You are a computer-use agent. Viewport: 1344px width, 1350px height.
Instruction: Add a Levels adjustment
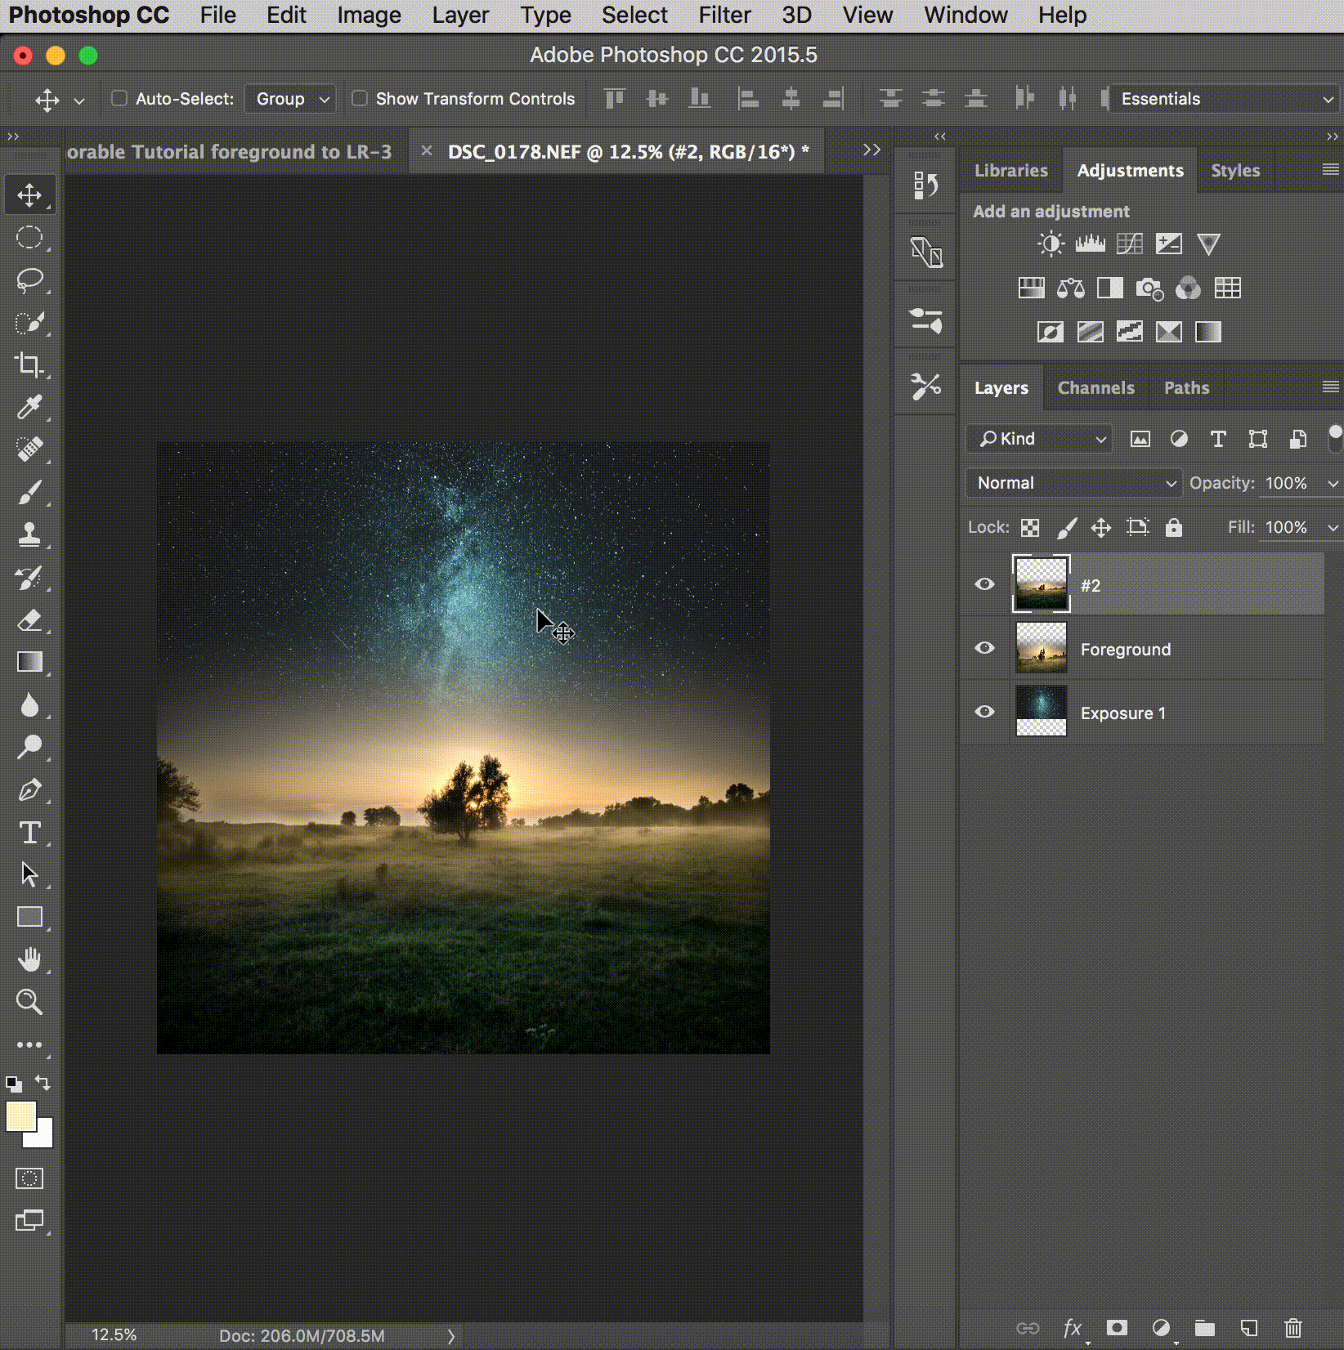[1090, 244]
